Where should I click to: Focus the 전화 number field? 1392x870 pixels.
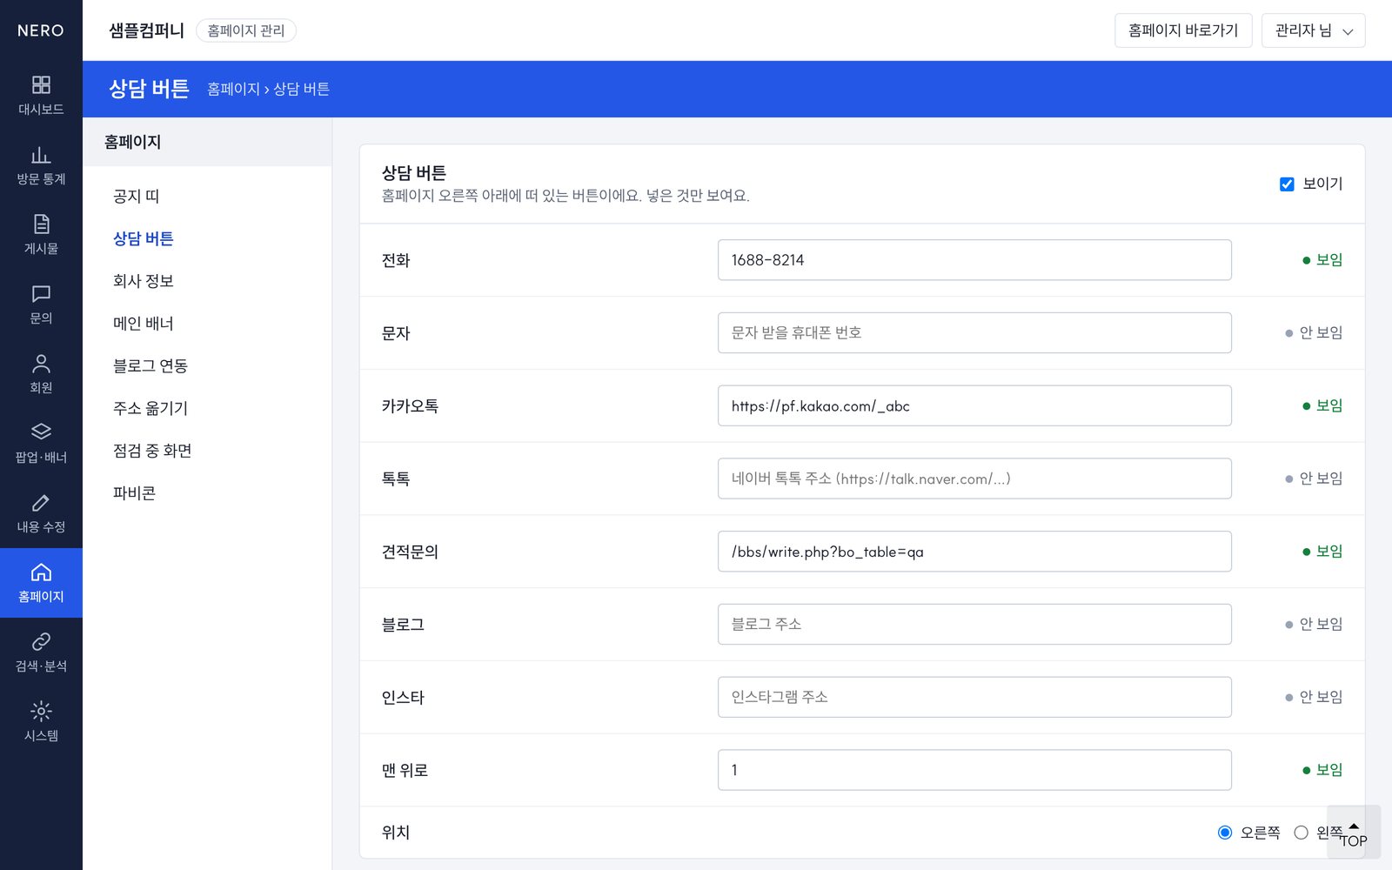(974, 260)
